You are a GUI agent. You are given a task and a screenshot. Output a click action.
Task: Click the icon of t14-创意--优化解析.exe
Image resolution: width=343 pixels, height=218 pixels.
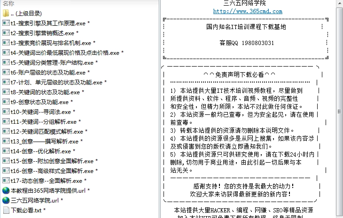pos(6,151)
